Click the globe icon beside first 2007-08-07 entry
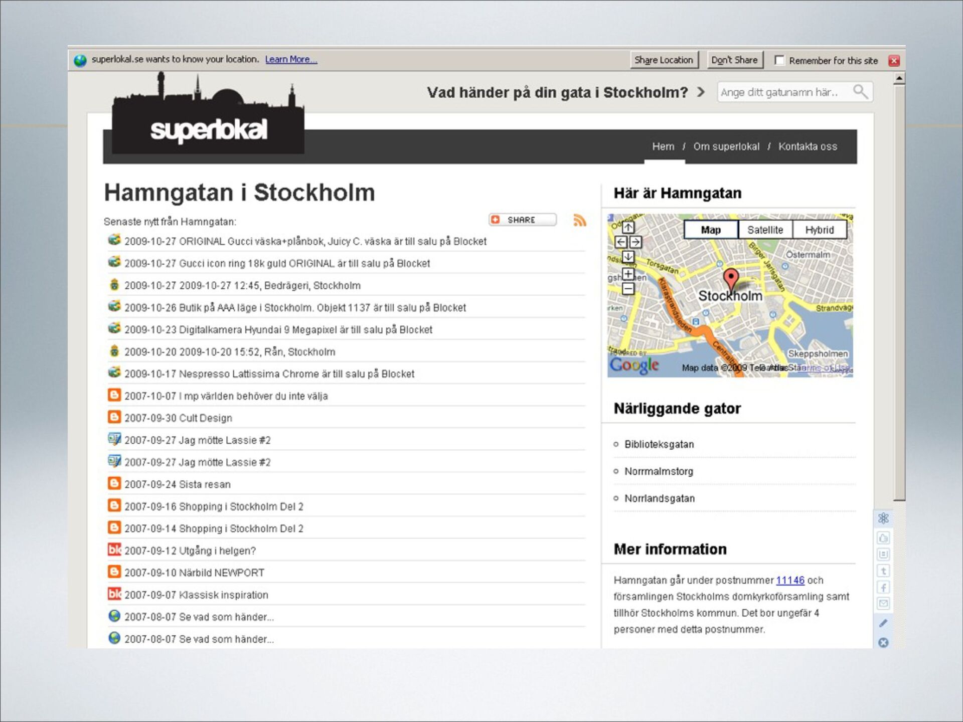Screen dimensions: 963x722 pos(114,616)
